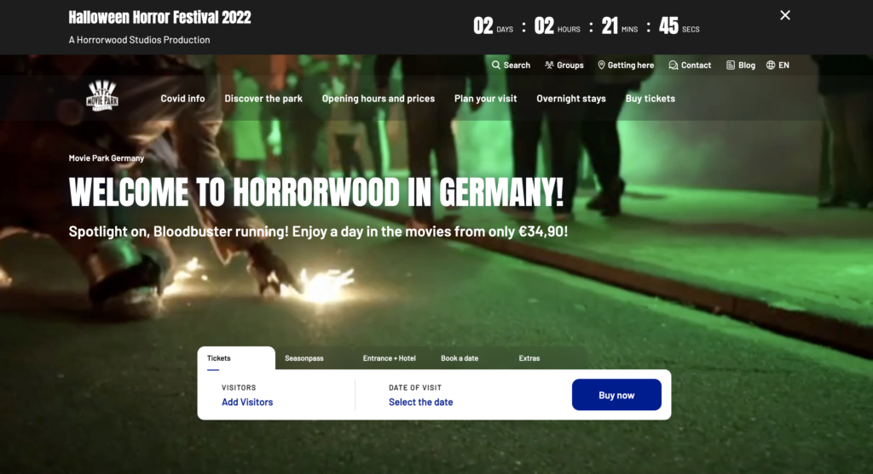Open Covid info menu item
873x474 pixels.
(x=182, y=99)
